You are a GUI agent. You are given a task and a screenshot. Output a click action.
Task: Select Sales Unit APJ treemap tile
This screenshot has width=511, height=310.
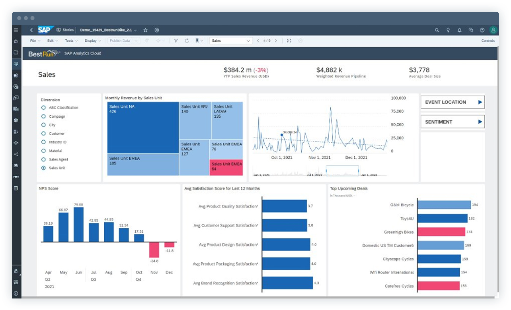[195, 120]
